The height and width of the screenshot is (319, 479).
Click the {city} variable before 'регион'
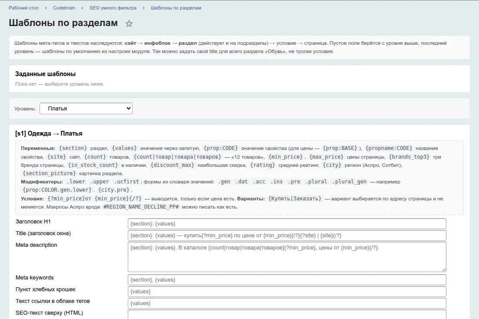[x=332, y=165]
